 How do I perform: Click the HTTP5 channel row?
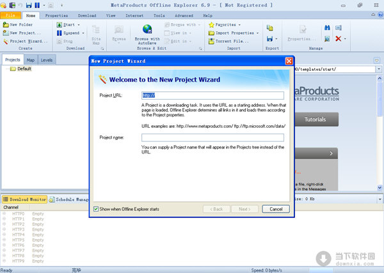(23, 240)
